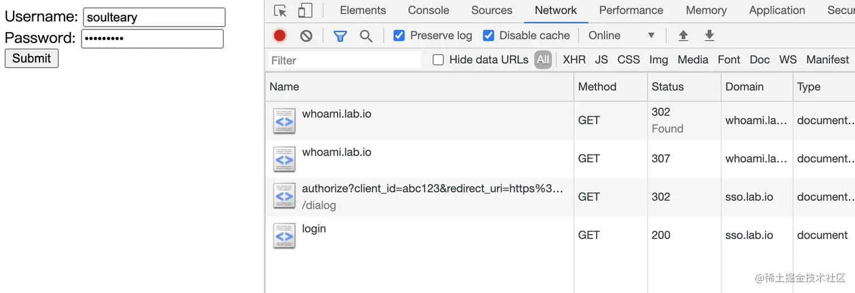Clear the network log
This screenshot has width=855, height=293.
[x=306, y=36]
